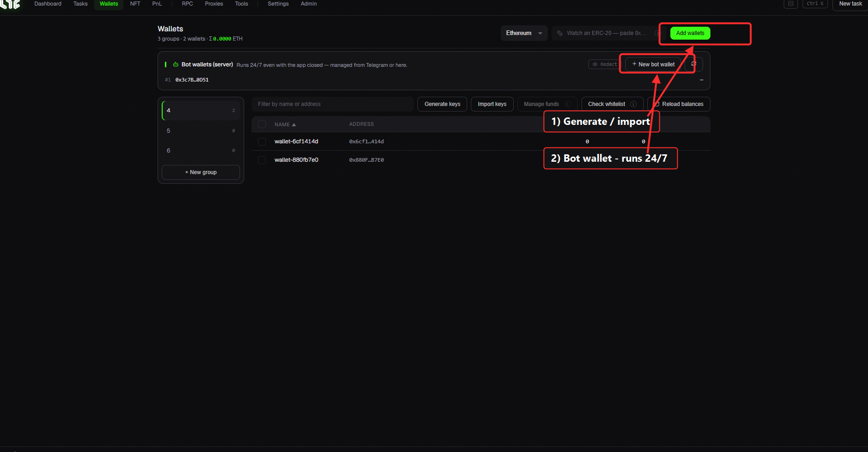This screenshot has height=452, width=868.
Task: Click the robot icon beside Bot wallets (server)
Action: pyautogui.click(x=176, y=65)
